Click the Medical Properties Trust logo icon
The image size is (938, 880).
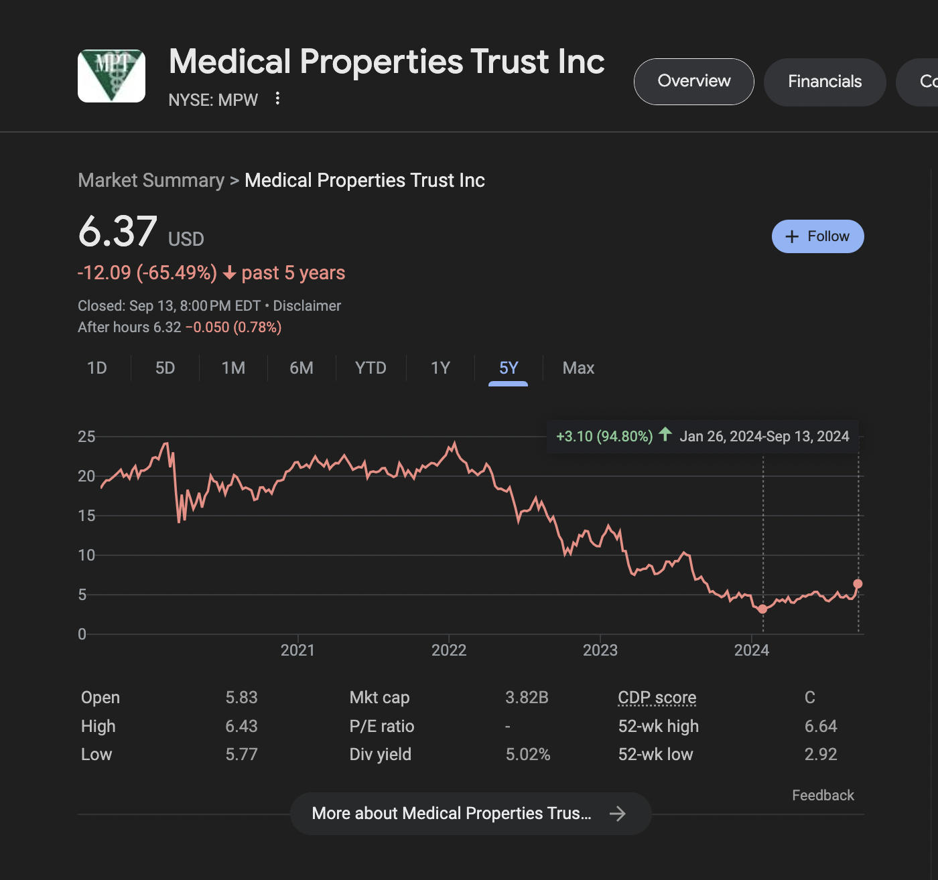111,76
